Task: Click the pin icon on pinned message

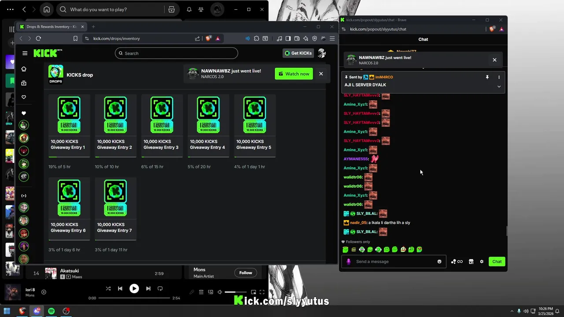Action: [x=487, y=77]
